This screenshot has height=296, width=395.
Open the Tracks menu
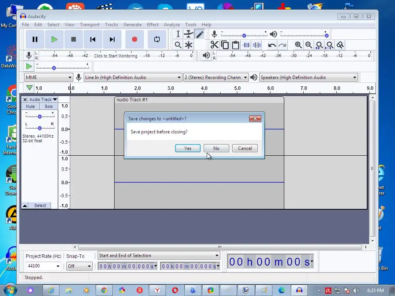click(111, 25)
